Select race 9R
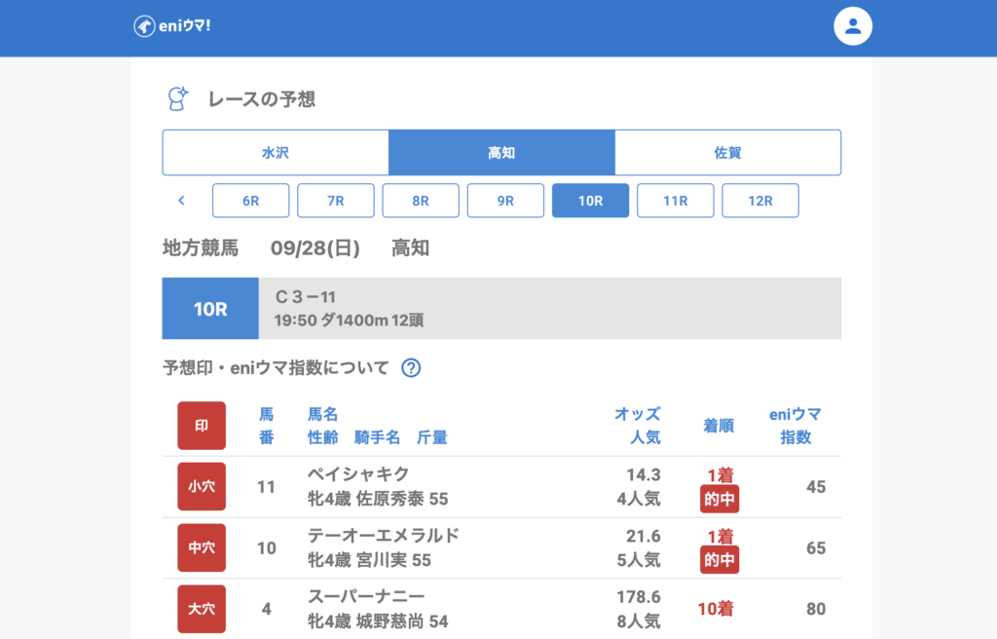 505,201
